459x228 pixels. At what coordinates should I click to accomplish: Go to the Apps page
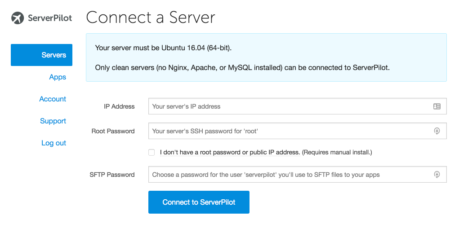(x=58, y=77)
